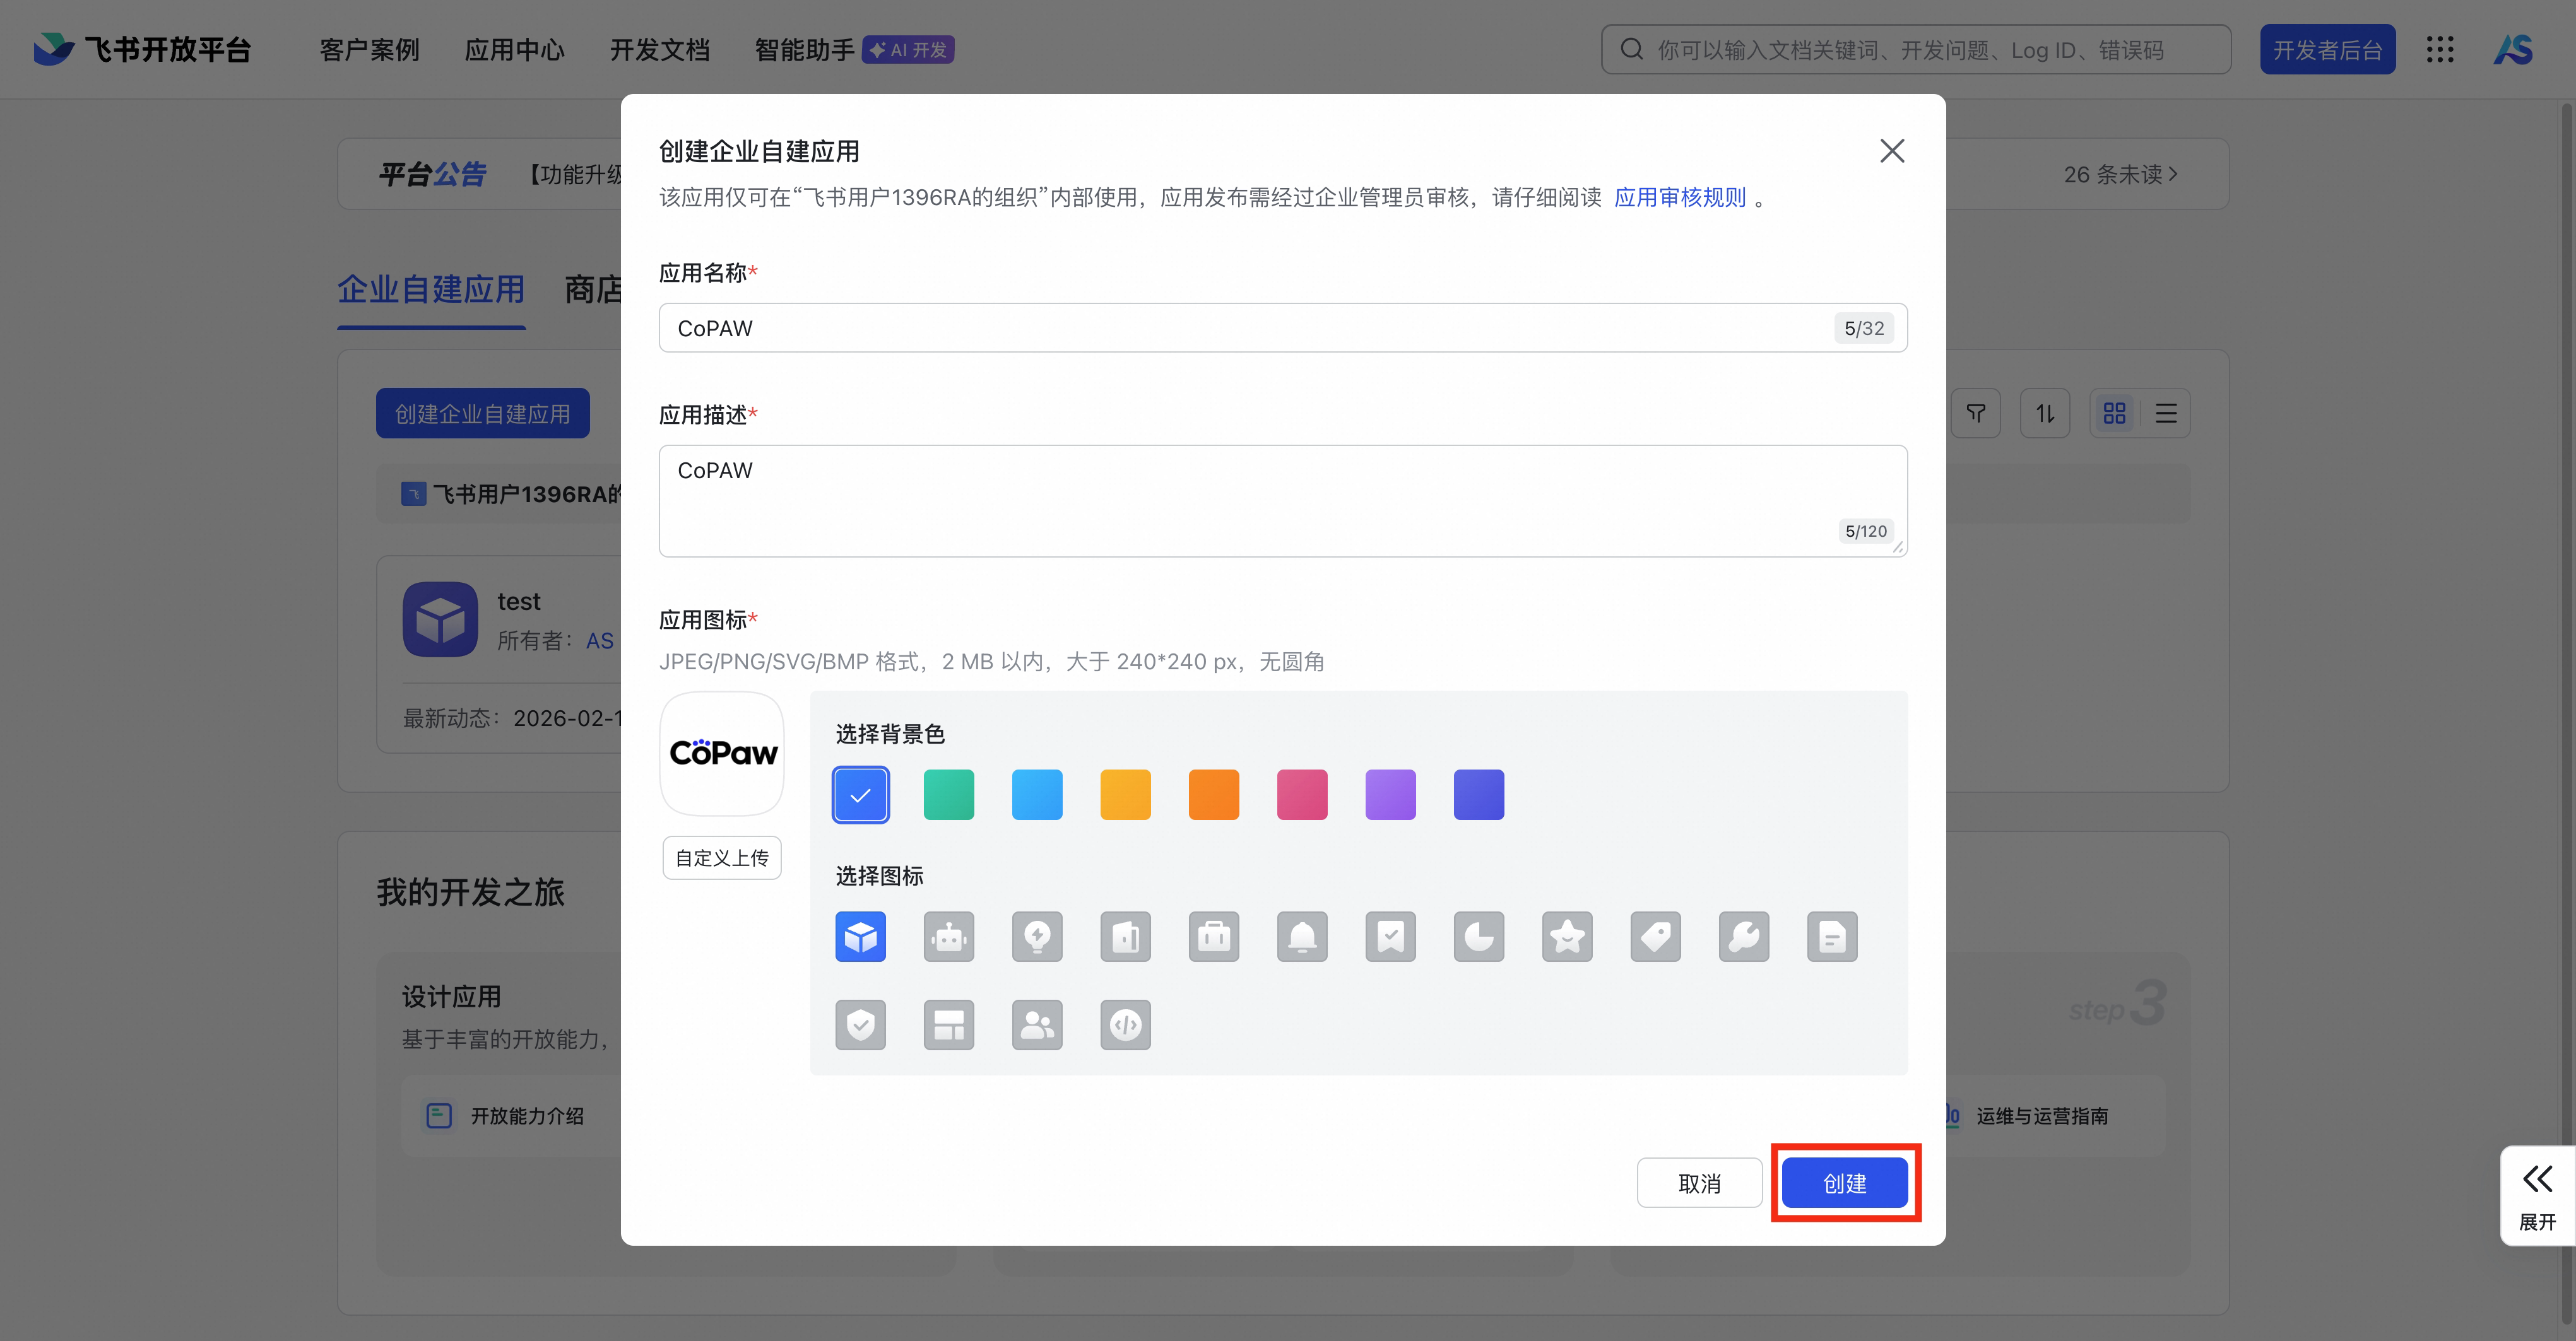Screen dimensions: 2576x1341
Task: Open the 开发文档 menu item
Action: 659,50
